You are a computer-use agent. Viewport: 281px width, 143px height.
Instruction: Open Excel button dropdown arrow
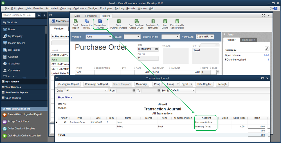coord(191,84)
